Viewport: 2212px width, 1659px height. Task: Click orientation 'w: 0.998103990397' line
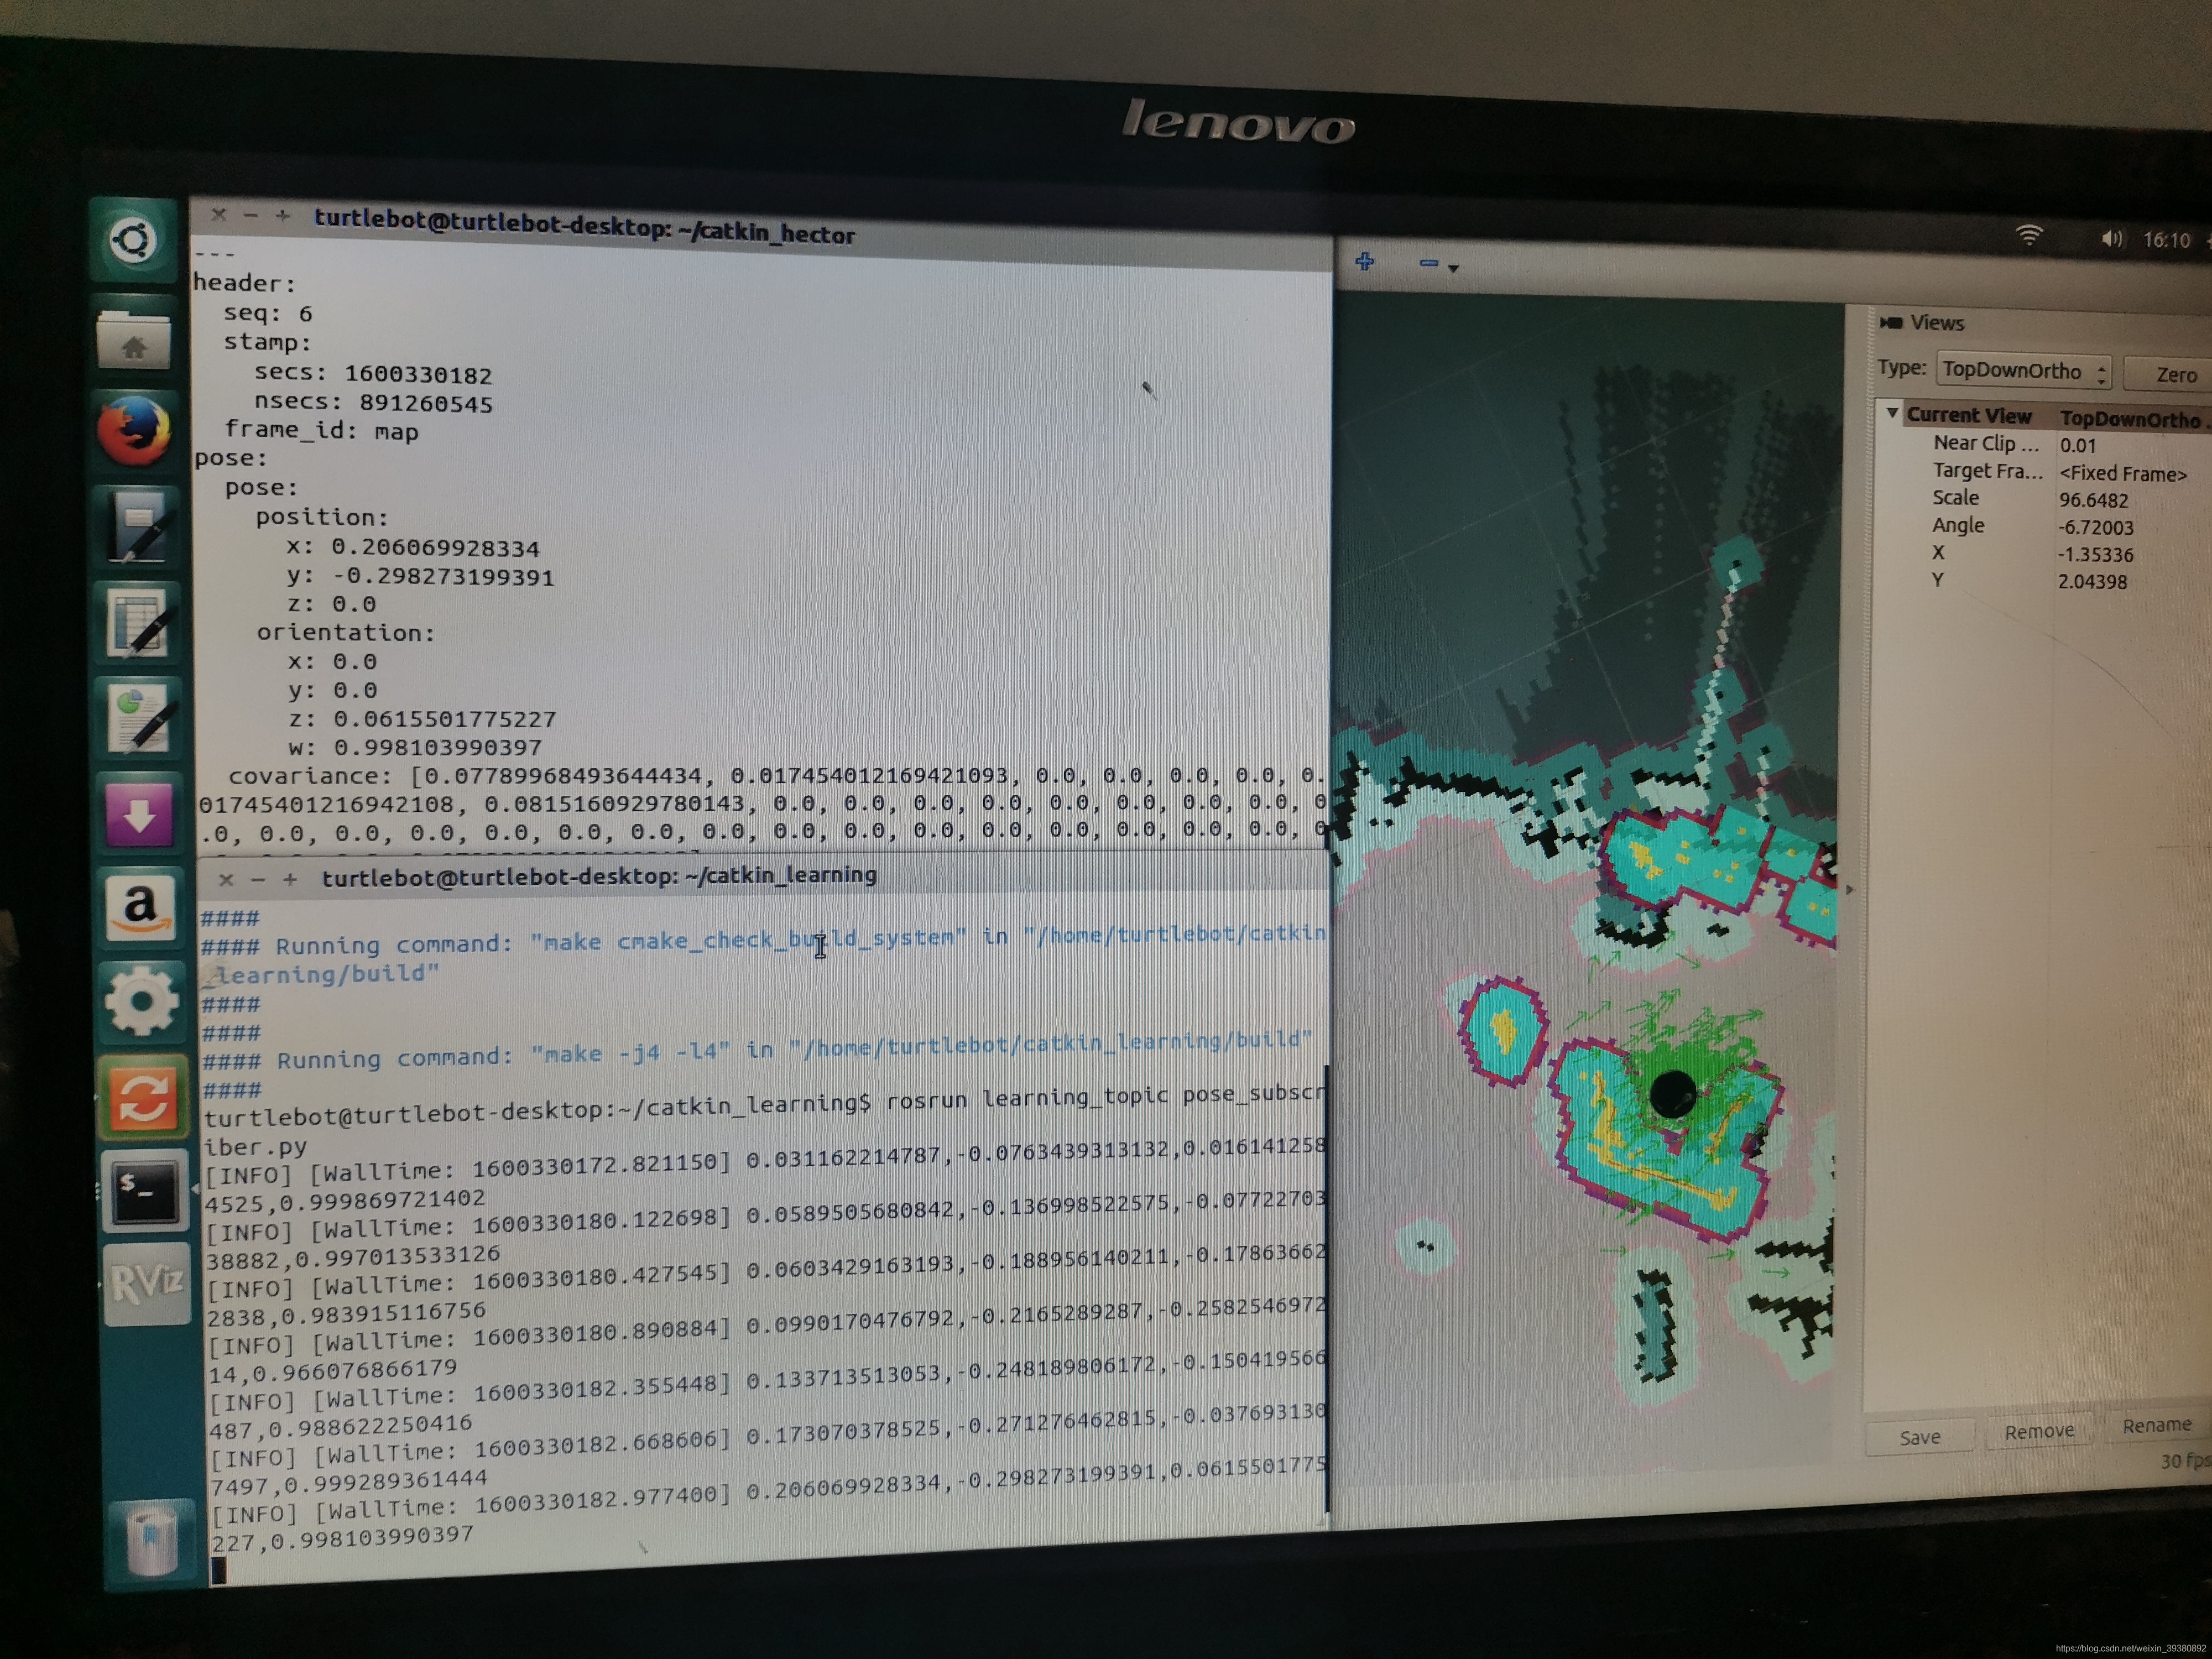coord(415,747)
